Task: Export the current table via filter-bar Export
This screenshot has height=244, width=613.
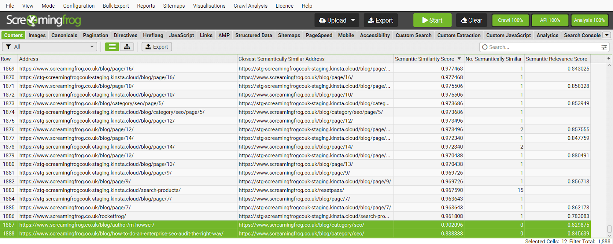Action: pos(157,47)
